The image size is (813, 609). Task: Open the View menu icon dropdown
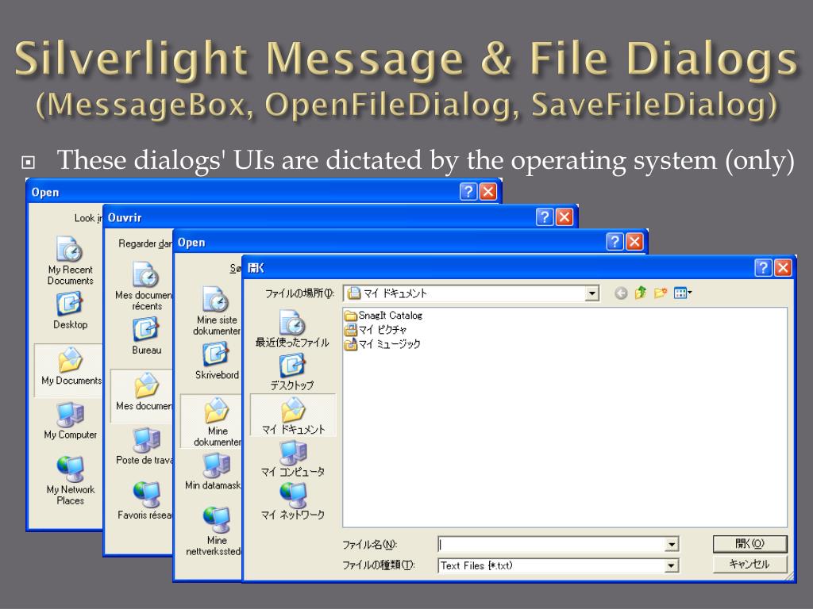click(683, 293)
